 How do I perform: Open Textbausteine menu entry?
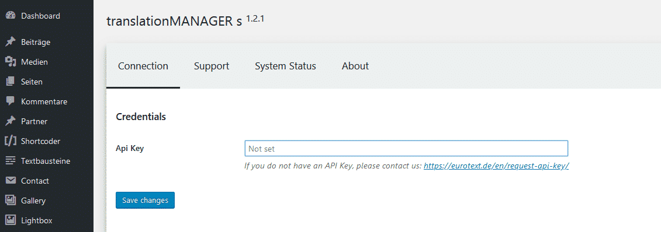tap(46, 160)
